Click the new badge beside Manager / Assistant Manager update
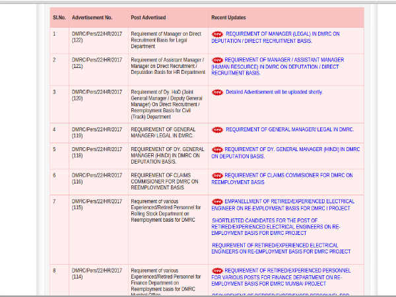This screenshot has width=396, height=297. tap(217, 60)
